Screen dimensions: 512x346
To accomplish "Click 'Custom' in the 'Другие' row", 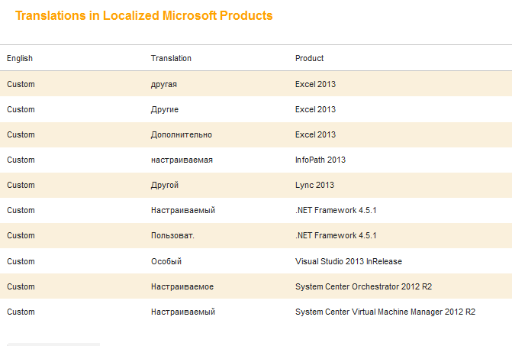I will coord(21,109).
